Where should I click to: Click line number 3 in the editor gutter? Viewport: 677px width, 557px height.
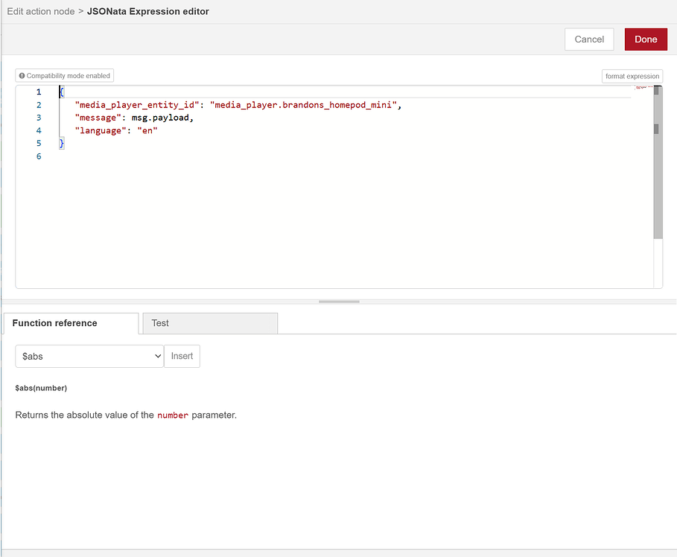pyautogui.click(x=38, y=117)
